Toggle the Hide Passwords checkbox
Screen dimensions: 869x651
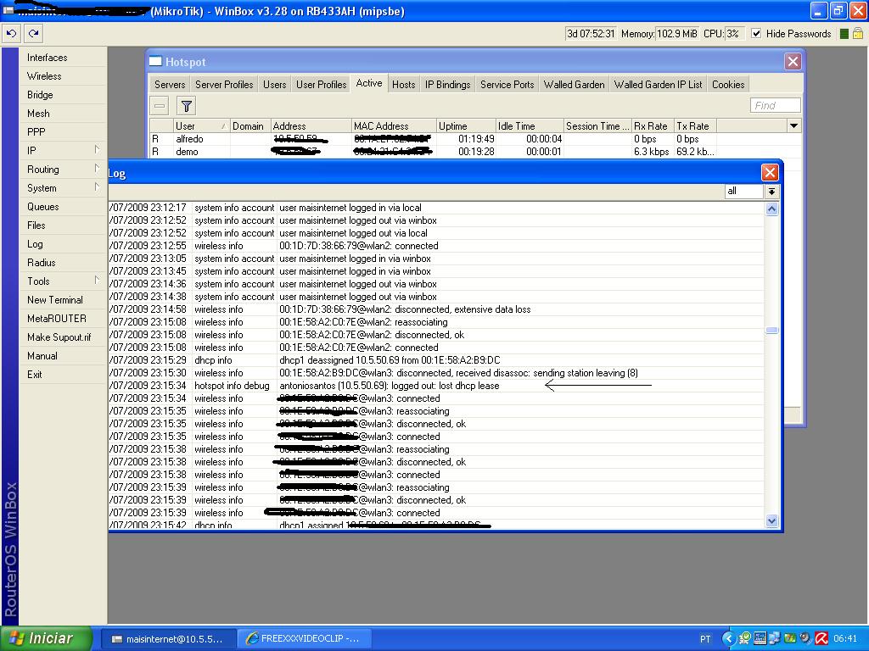[x=756, y=34]
